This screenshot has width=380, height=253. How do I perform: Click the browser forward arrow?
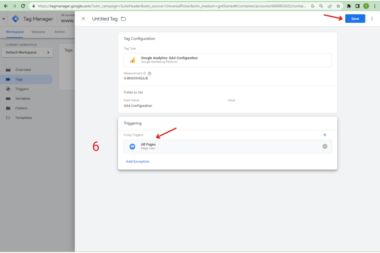pyautogui.click(x=14, y=6)
